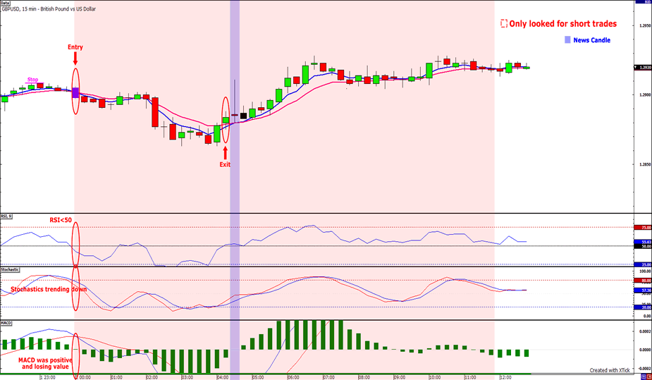Click the current price marker 1.2920
This screenshot has width=652, height=380.
tap(643, 68)
